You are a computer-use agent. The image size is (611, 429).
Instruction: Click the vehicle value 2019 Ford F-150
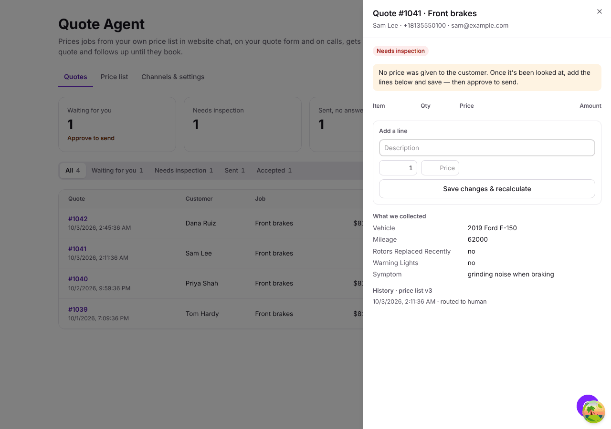point(492,228)
